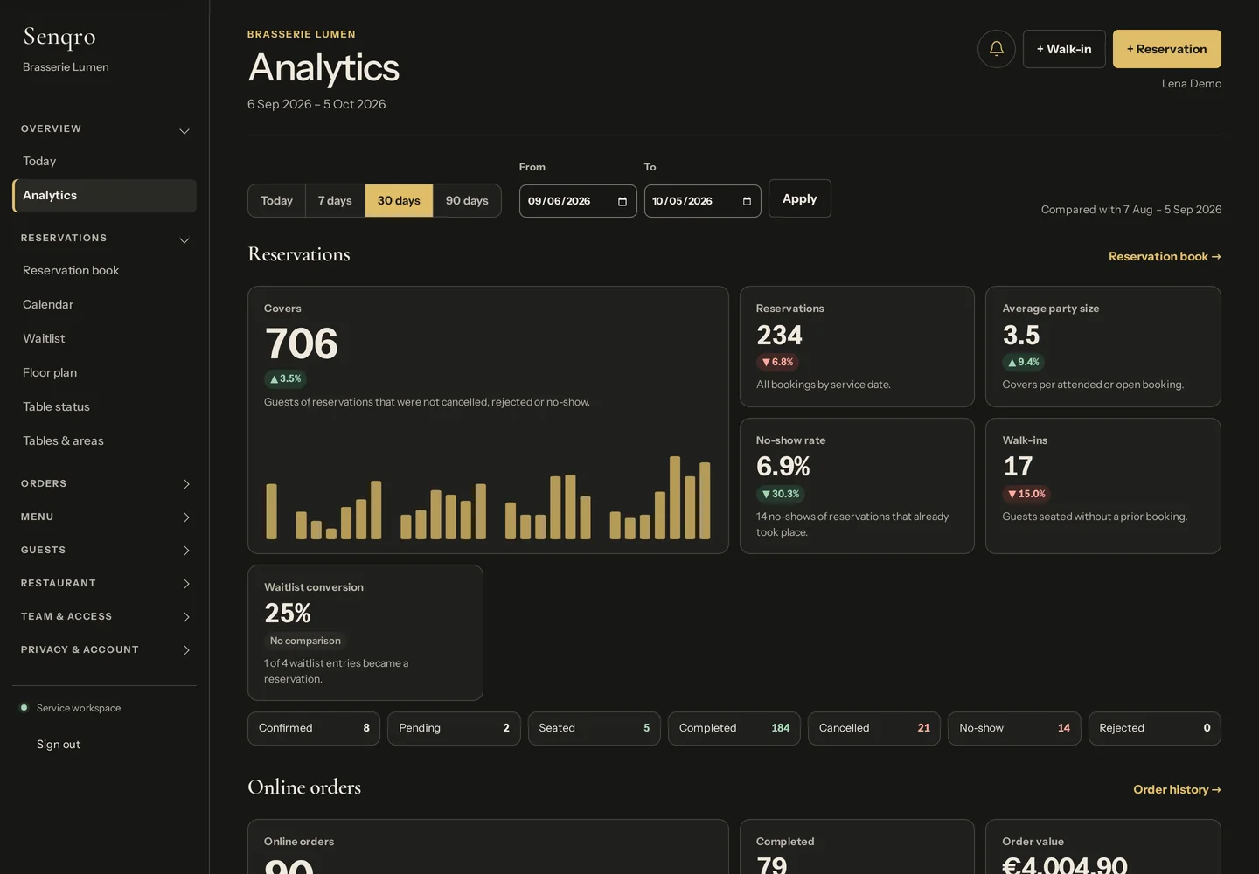Open Tables & areas page
This screenshot has height=874, width=1259.
105,440
